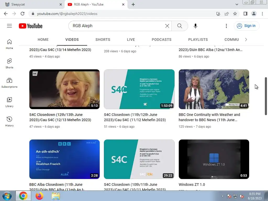
Task: Click the Chrome taskbar icon
Action: pyautogui.click(x=23, y=196)
